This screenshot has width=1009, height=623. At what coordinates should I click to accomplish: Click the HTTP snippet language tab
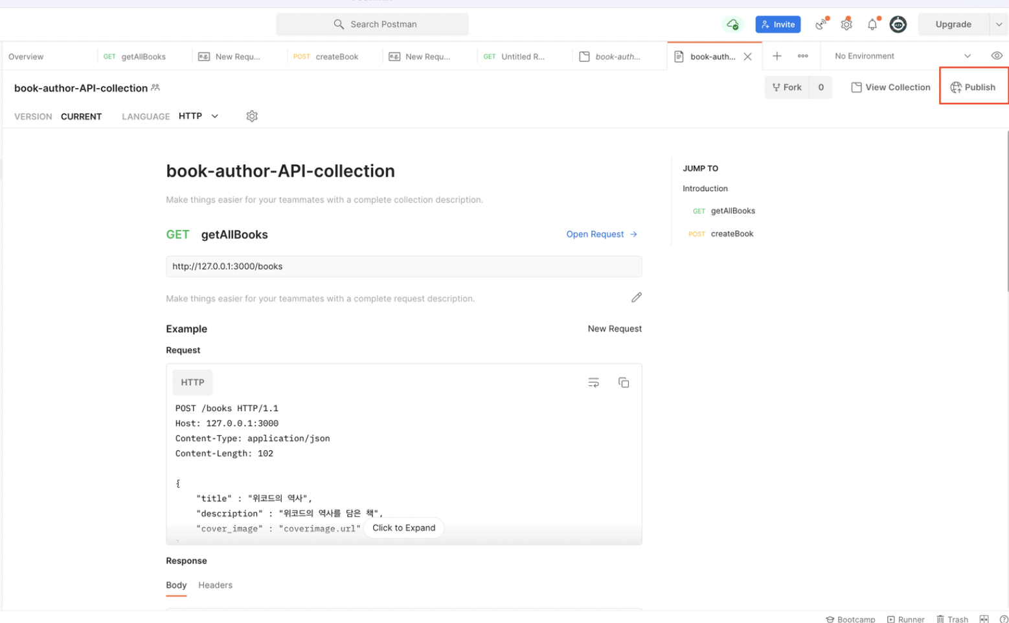(192, 383)
